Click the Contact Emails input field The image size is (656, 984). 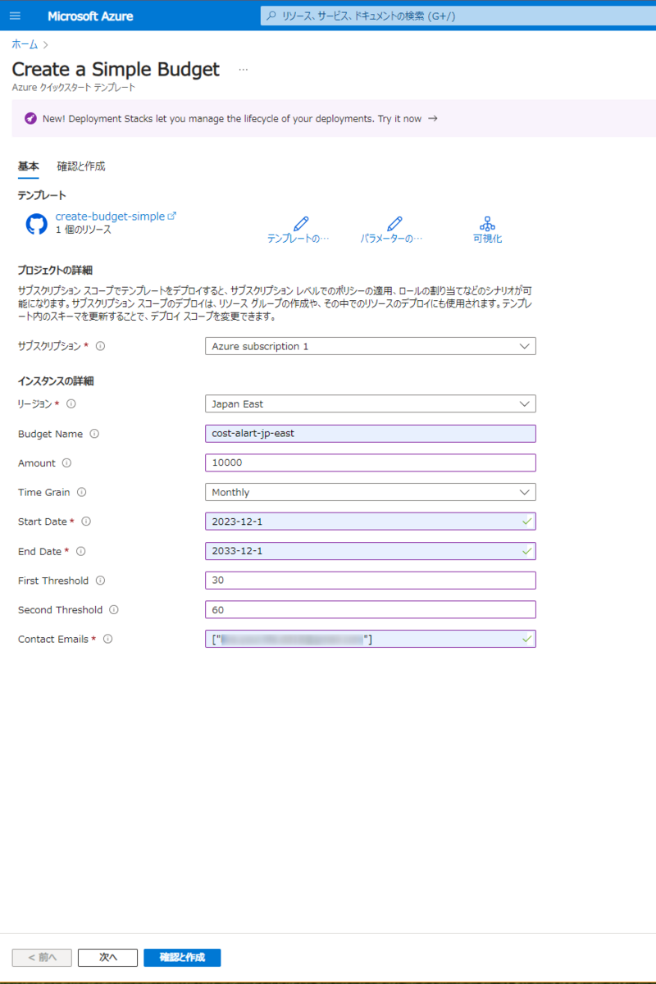(370, 639)
